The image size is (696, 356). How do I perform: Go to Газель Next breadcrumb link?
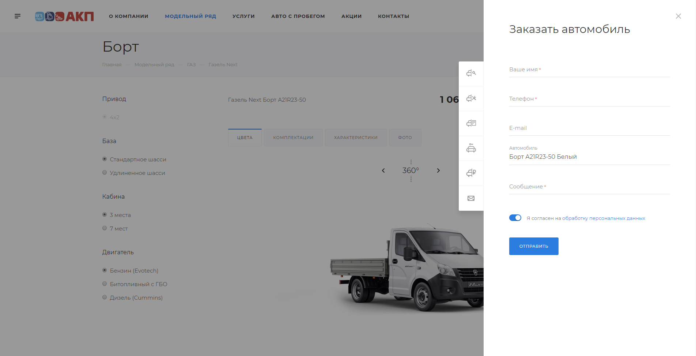(223, 64)
